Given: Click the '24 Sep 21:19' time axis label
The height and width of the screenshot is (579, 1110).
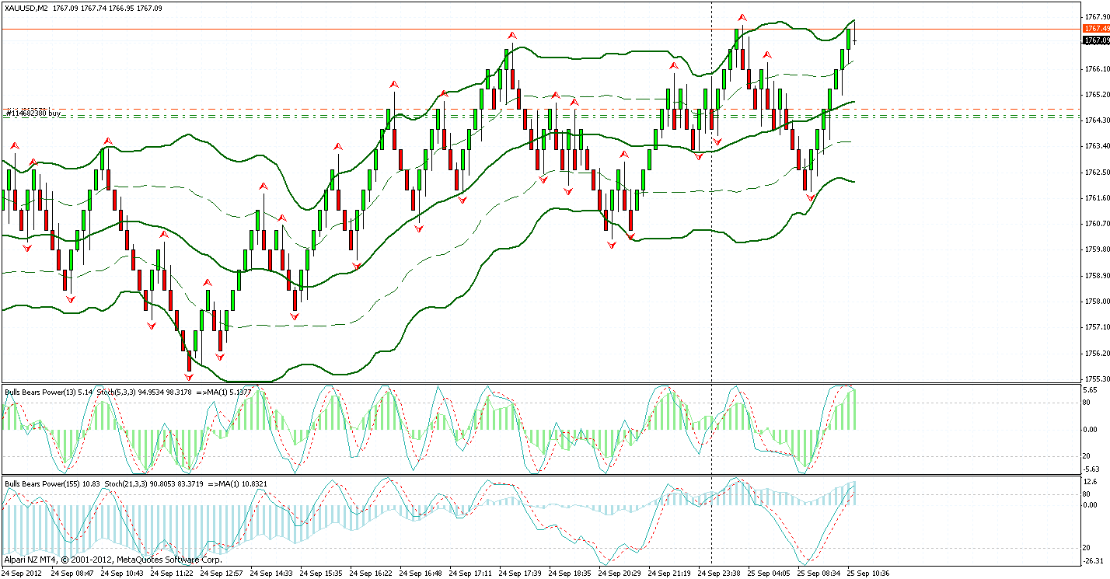Looking at the screenshot, I should coord(669,573).
